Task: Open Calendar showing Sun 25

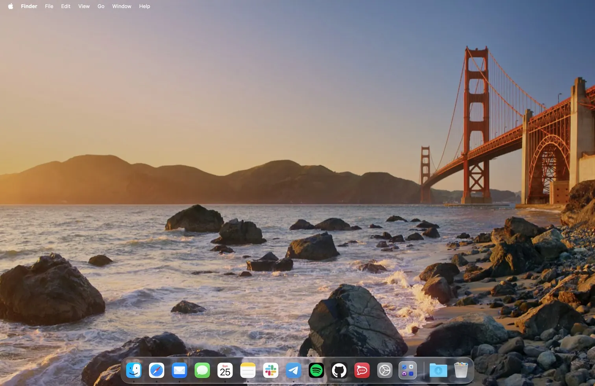Action: tap(225, 370)
